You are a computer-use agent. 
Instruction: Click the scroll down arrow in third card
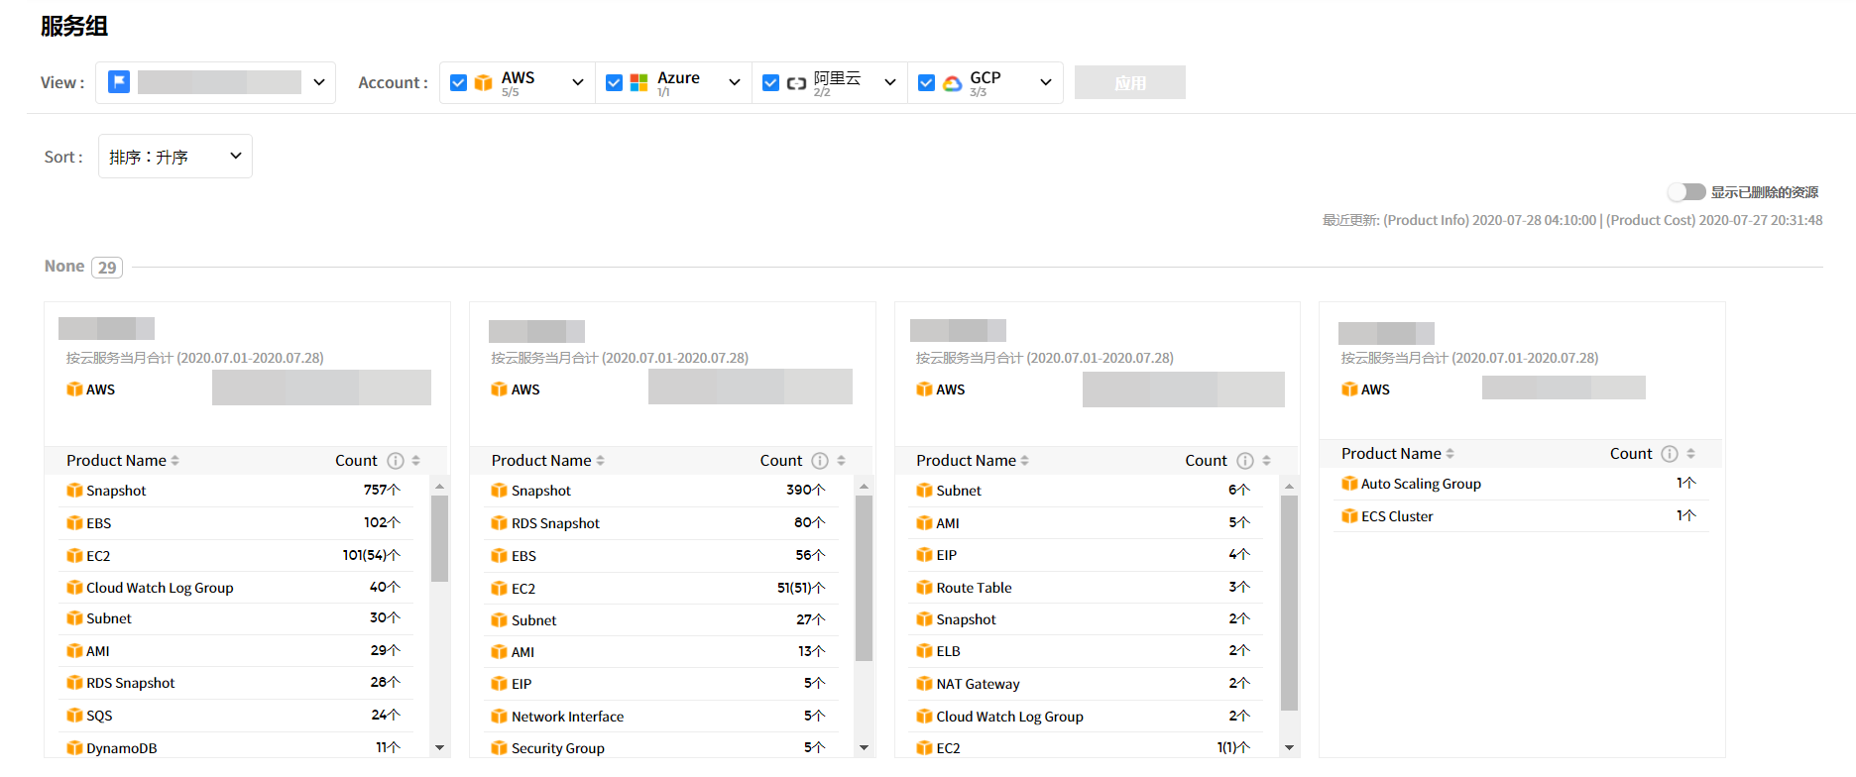click(x=1289, y=747)
